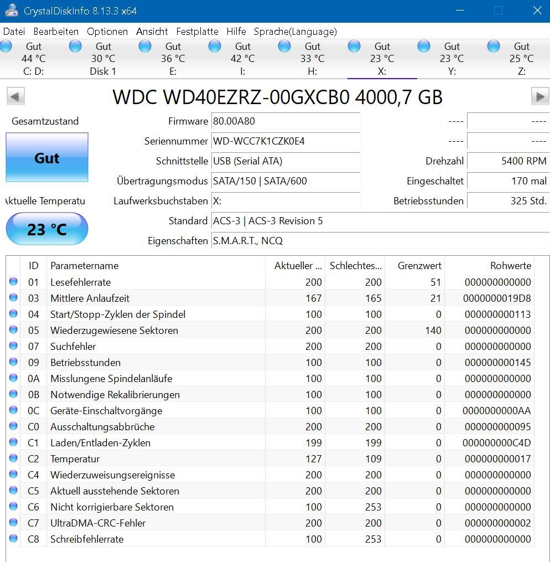This screenshot has width=550, height=562.
Task: Select the E: disk tab
Action: tap(173, 59)
